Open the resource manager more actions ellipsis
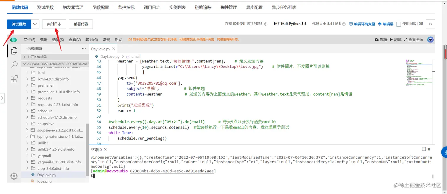The image size is (447, 194). (84, 49)
